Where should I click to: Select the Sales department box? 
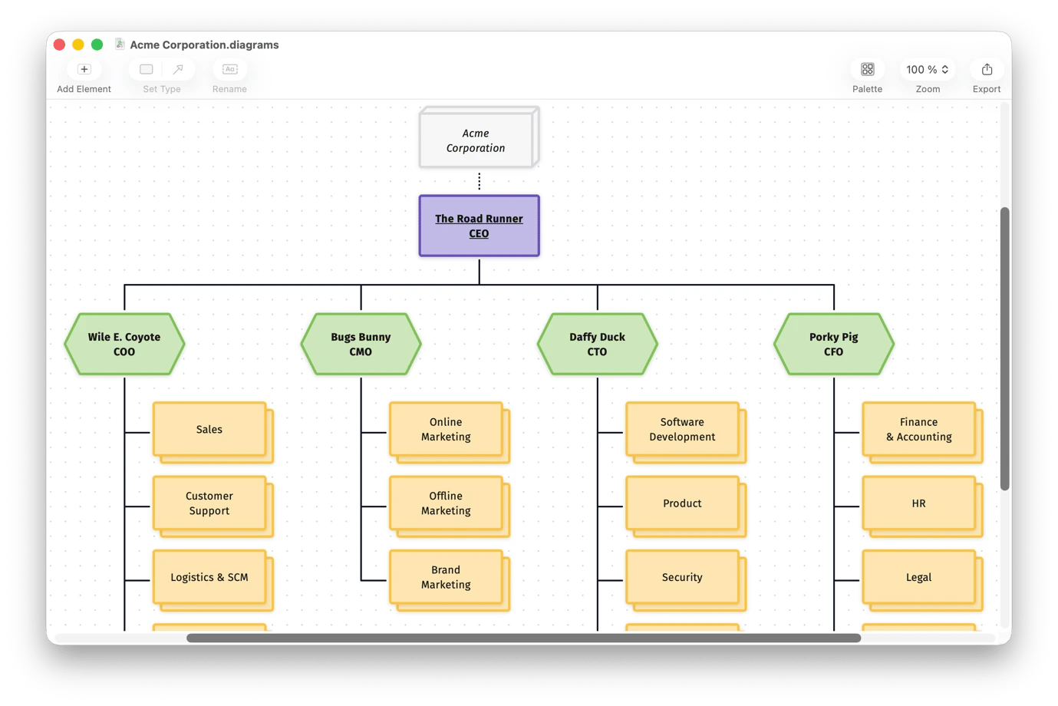(x=213, y=432)
